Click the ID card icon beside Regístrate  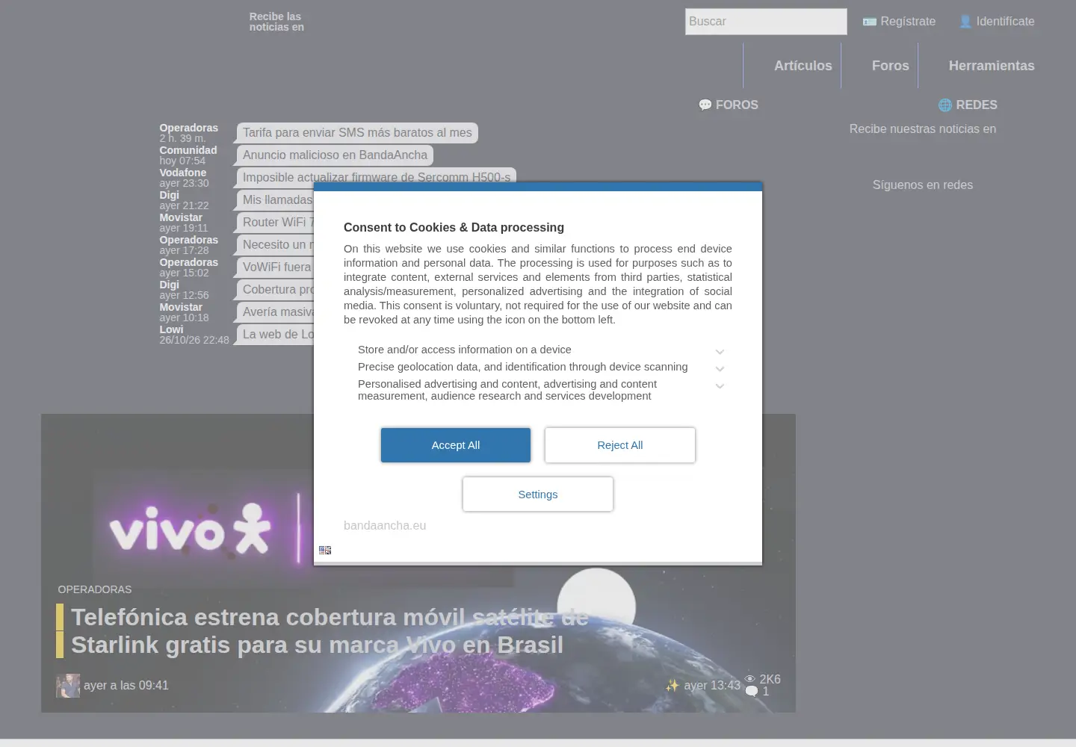[869, 22]
